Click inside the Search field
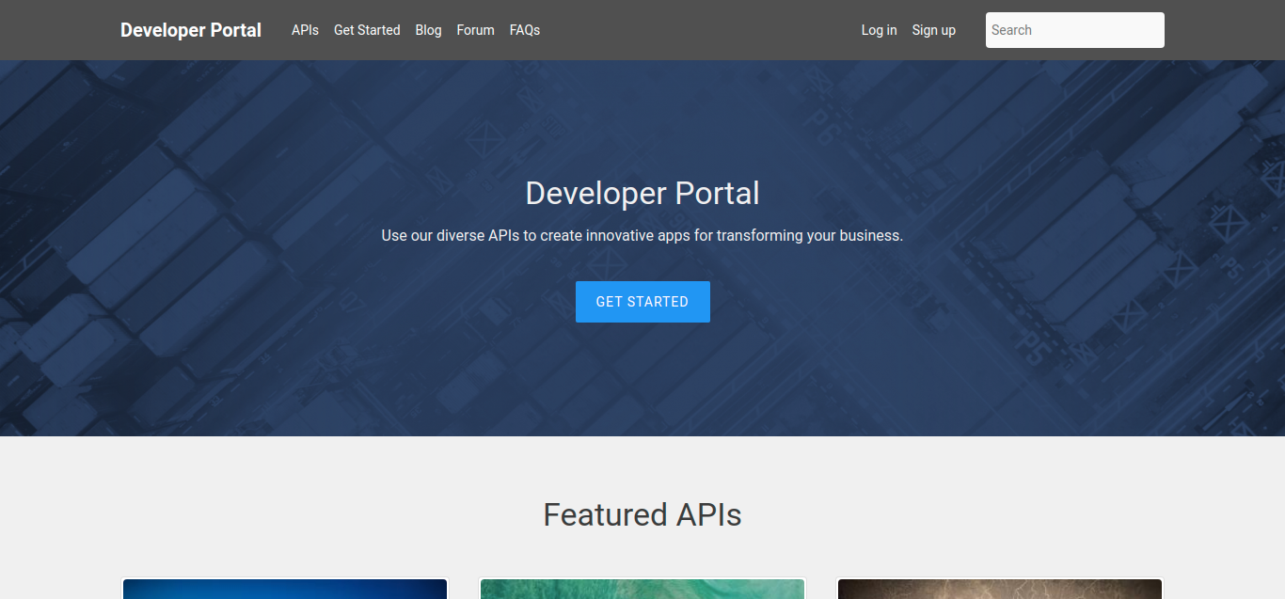Viewport: 1285px width, 599px height. 1074,29
